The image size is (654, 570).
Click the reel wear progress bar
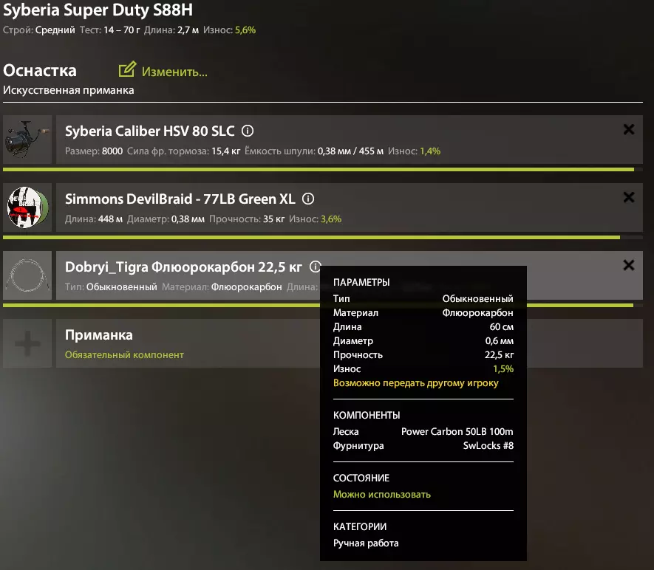pyautogui.click(x=318, y=169)
